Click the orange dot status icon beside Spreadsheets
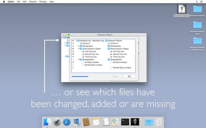 [x=73, y=60]
